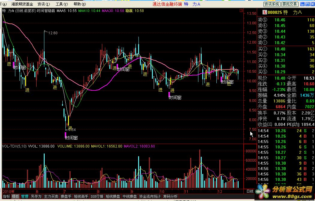Click the 总量 13886 value
315x201 pixels.
click(279, 101)
